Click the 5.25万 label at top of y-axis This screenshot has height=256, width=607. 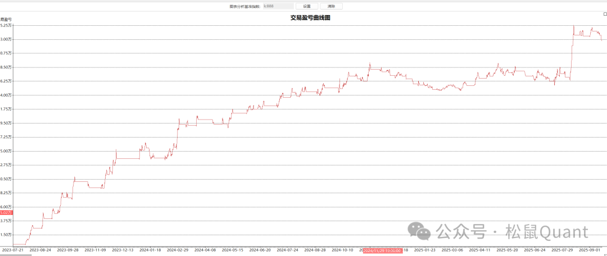pos(7,25)
